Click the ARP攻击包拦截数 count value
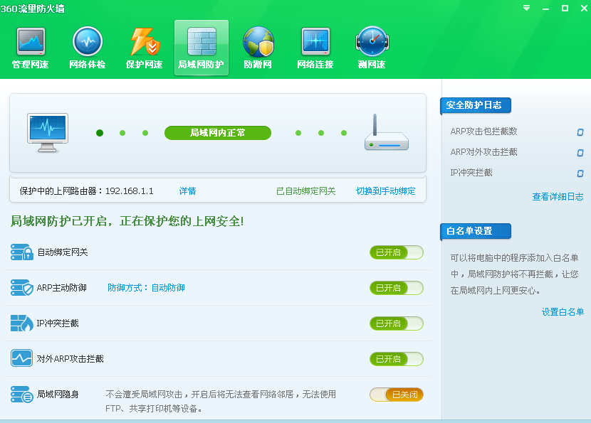The width and height of the screenshot is (591, 423). (x=580, y=132)
